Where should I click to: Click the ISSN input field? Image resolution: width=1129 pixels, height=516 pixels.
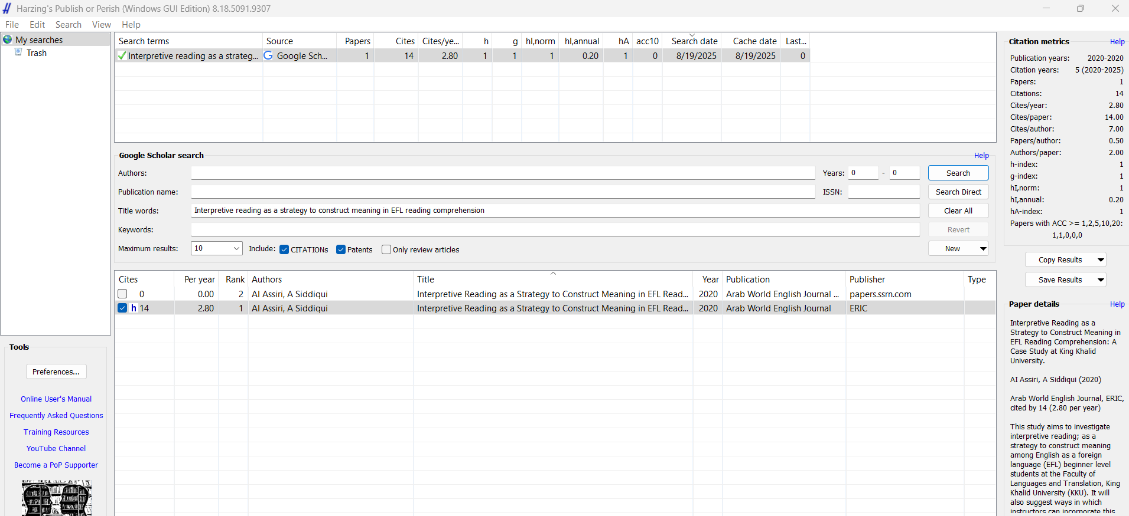click(x=884, y=192)
